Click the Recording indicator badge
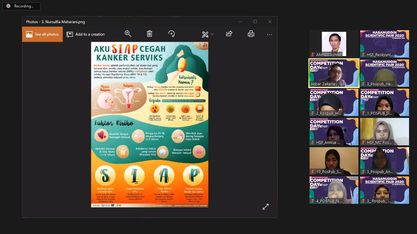Viewport: 417px width, 234px height. 21,6
